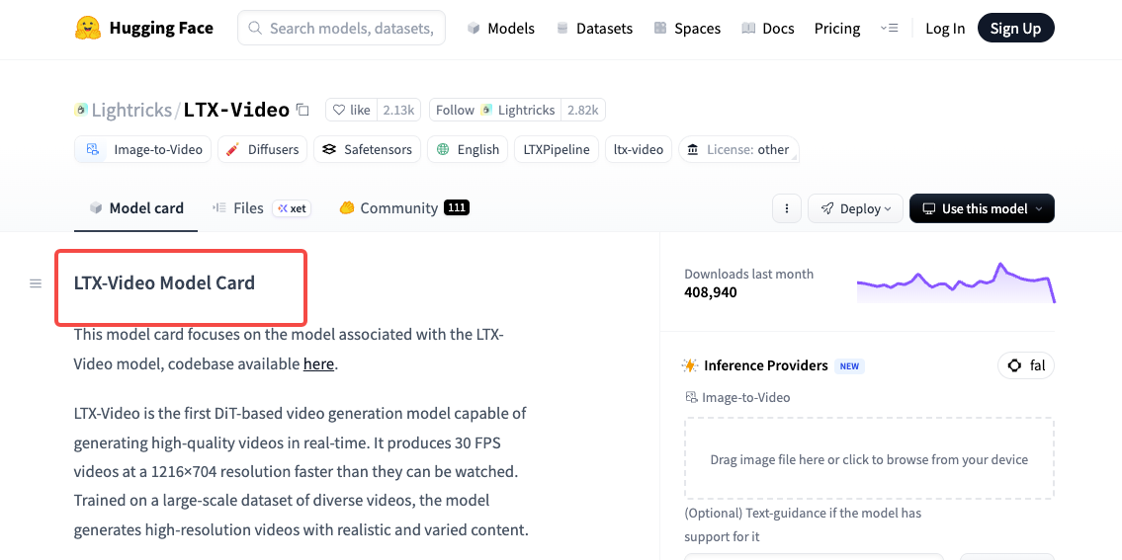Image resolution: width=1122 pixels, height=560 pixels.
Task: Open the LTX-Video repository title
Action: tap(236, 111)
